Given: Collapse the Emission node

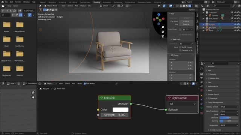Looking at the screenshot, I should tap(101, 98).
